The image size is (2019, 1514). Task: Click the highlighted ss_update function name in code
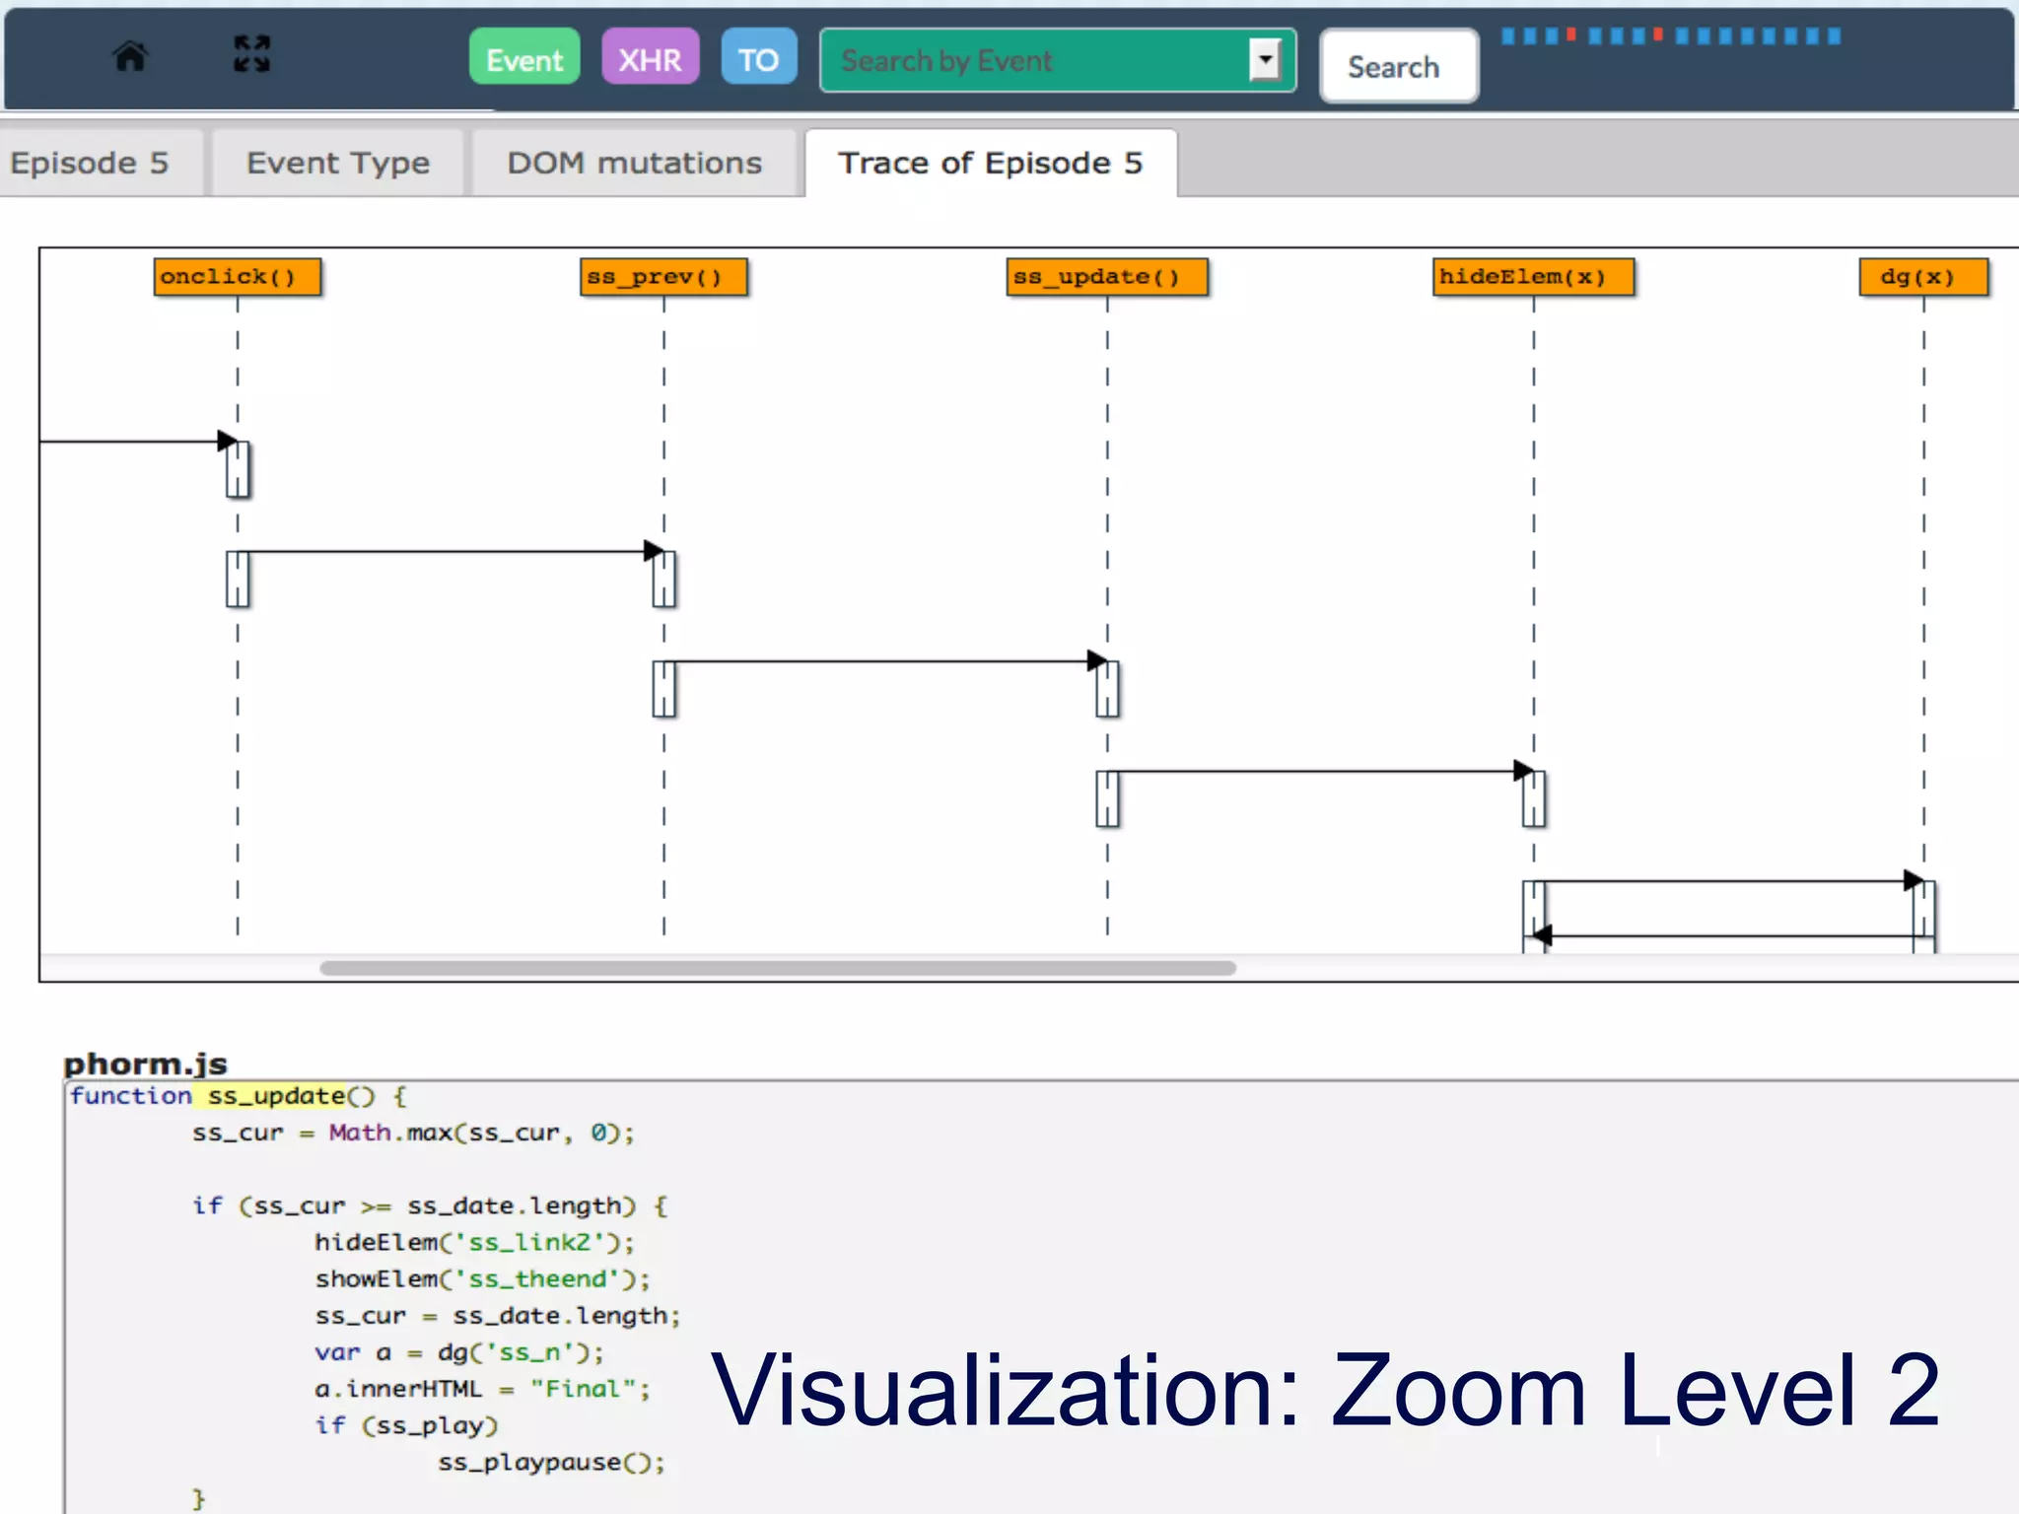click(276, 1096)
